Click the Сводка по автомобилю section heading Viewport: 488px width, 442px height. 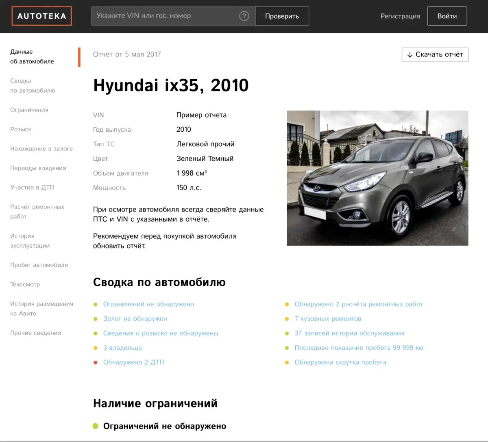click(x=159, y=282)
